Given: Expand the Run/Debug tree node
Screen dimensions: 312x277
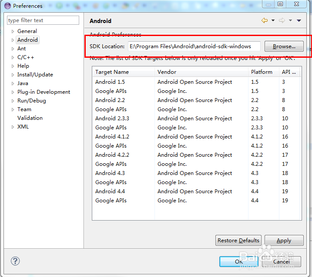Looking at the screenshot, I should click(x=13, y=101).
